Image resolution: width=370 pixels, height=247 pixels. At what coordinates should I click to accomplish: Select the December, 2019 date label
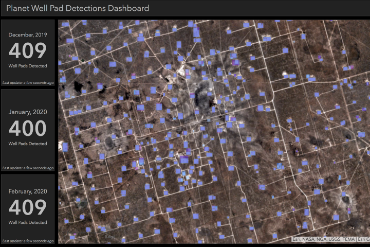(28, 35)
